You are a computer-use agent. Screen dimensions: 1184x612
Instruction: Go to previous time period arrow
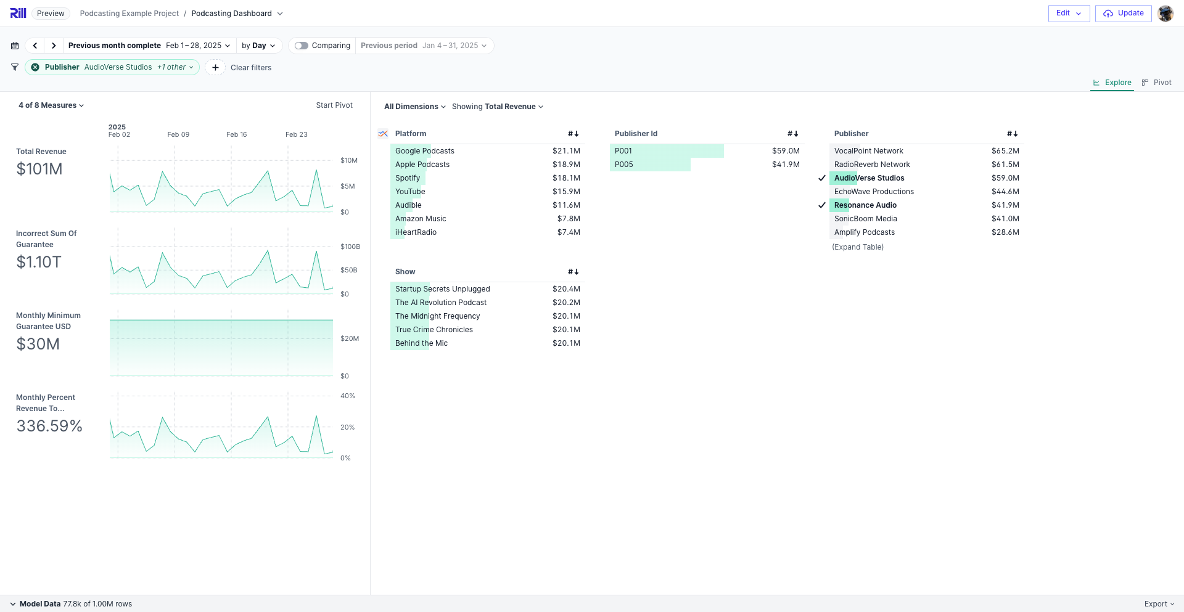(35, 46)
